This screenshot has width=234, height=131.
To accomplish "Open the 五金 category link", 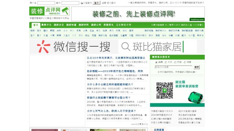I will (x=92, y=31).
